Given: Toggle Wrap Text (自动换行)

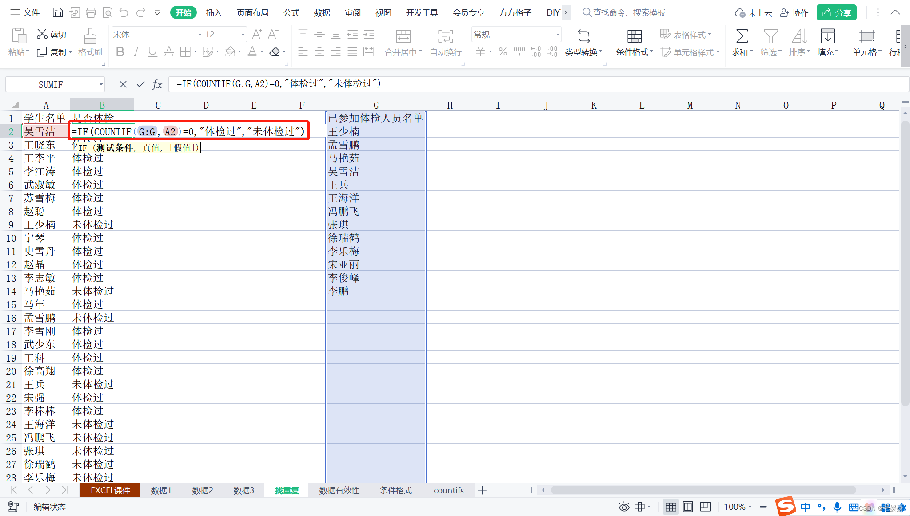Looking at the screenshot, I should point(445,43).
